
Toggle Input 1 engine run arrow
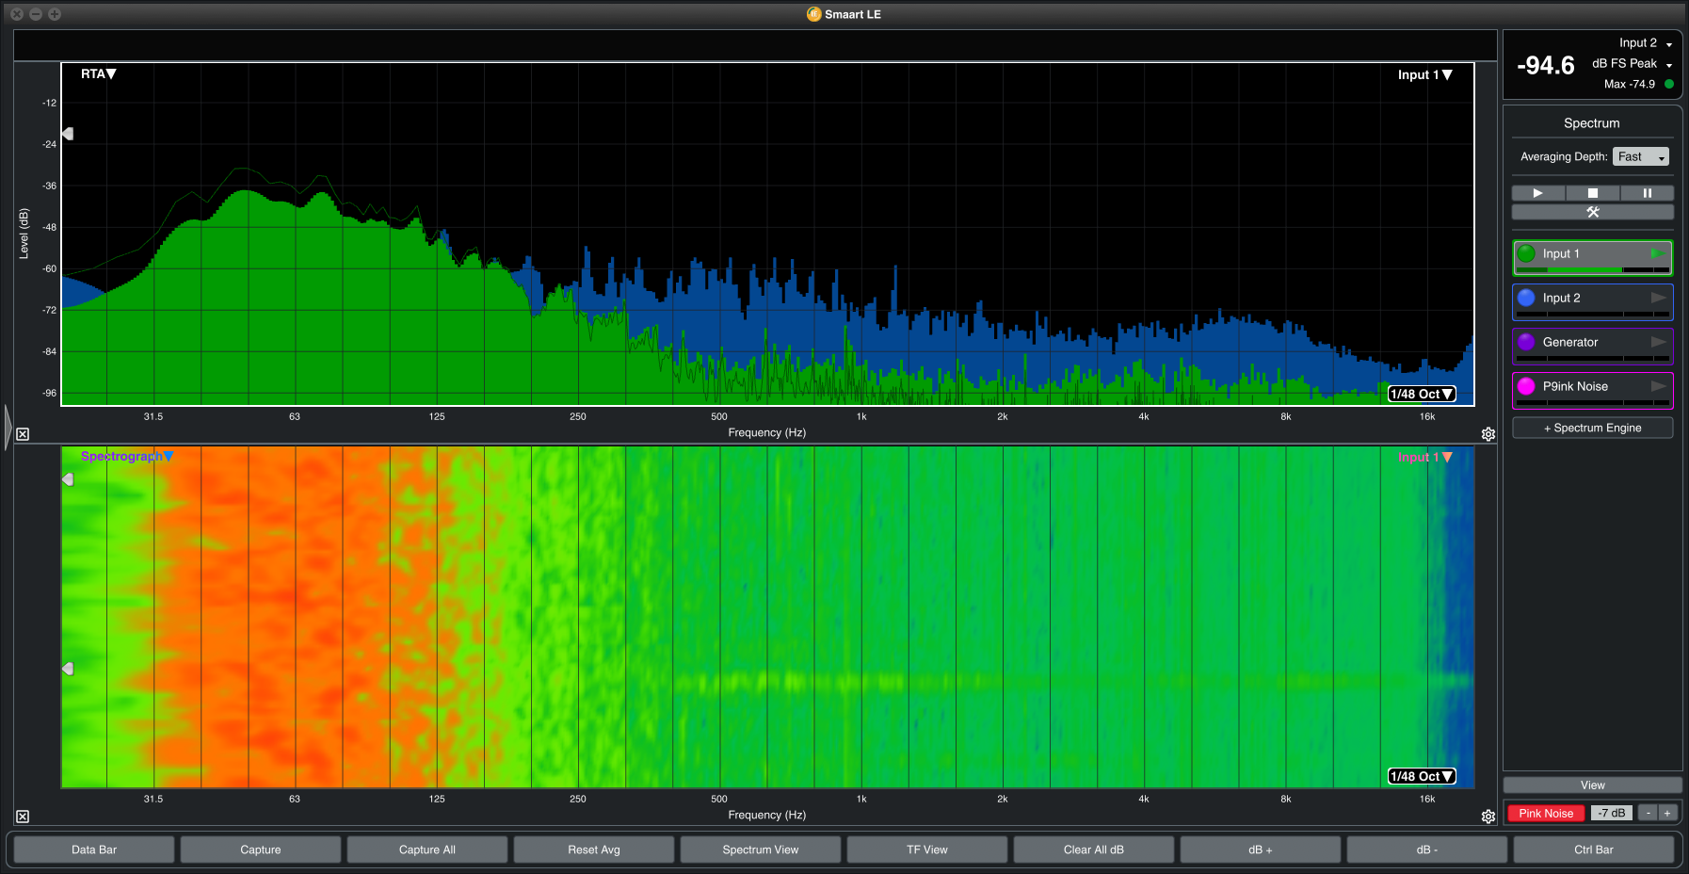1657,253
